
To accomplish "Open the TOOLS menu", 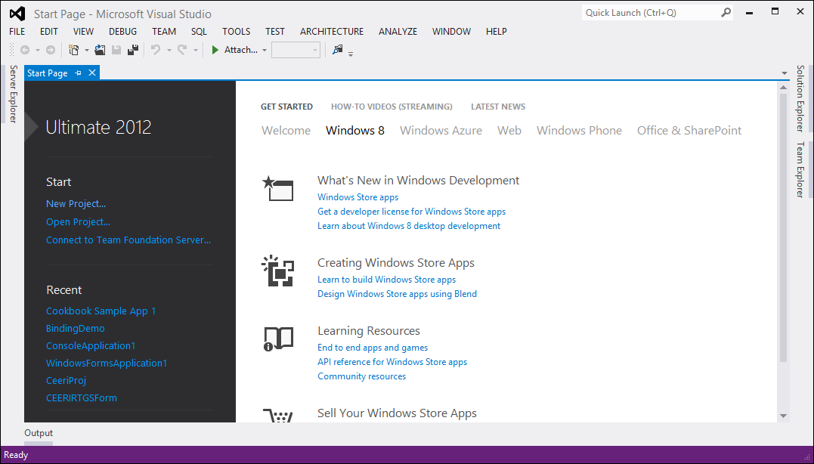I will [237, 31].
